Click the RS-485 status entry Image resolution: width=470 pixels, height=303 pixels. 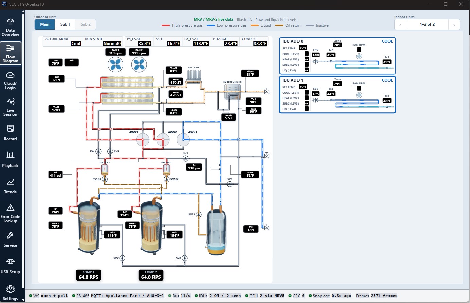[118, 296]
